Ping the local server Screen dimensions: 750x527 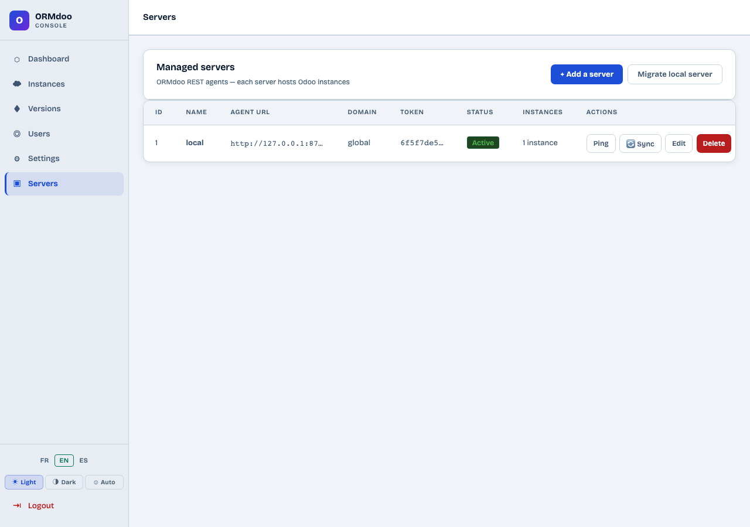pos(601,143)
